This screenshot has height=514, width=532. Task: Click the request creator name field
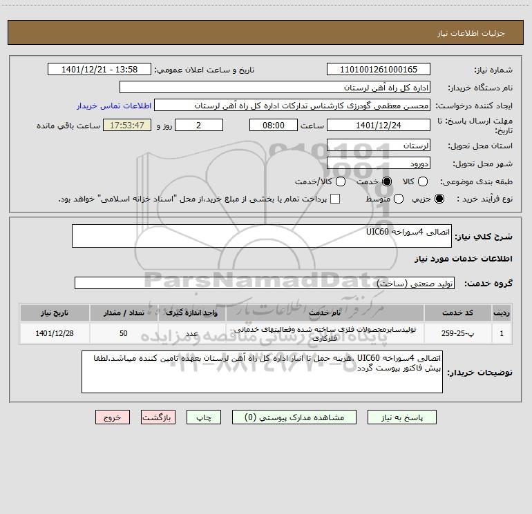point(292,106)
